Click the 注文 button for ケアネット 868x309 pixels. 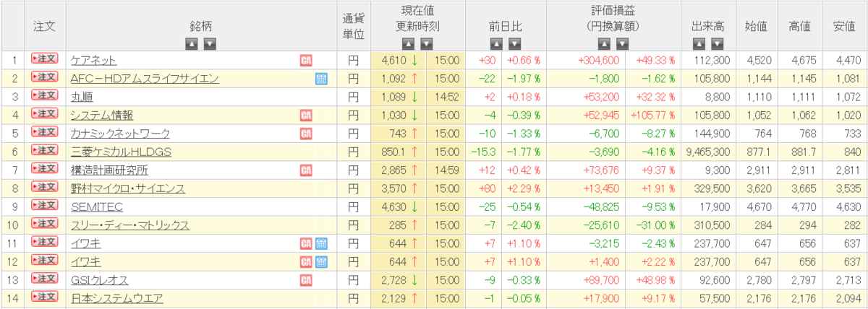[x=44, y=59]
